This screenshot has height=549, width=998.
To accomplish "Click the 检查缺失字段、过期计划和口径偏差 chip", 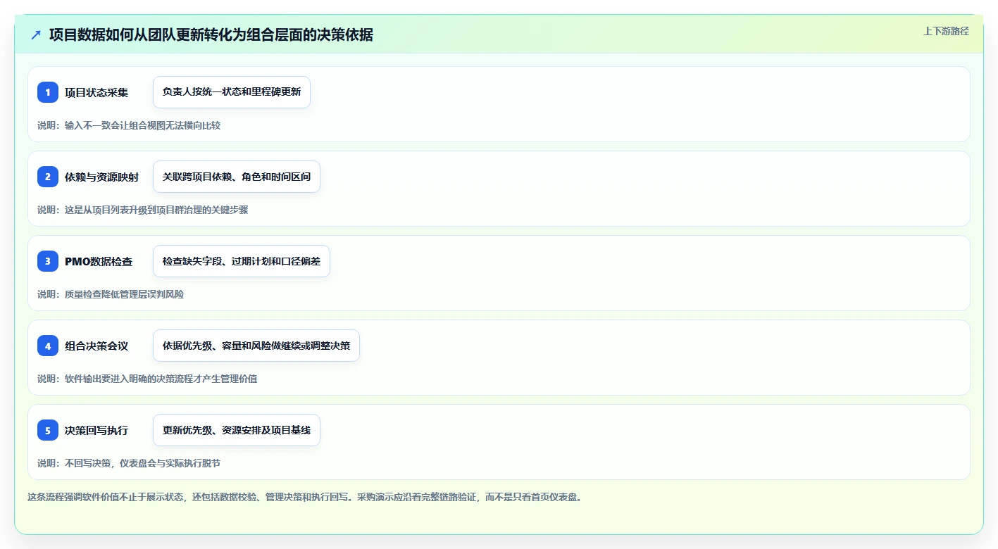I will 242,261.
